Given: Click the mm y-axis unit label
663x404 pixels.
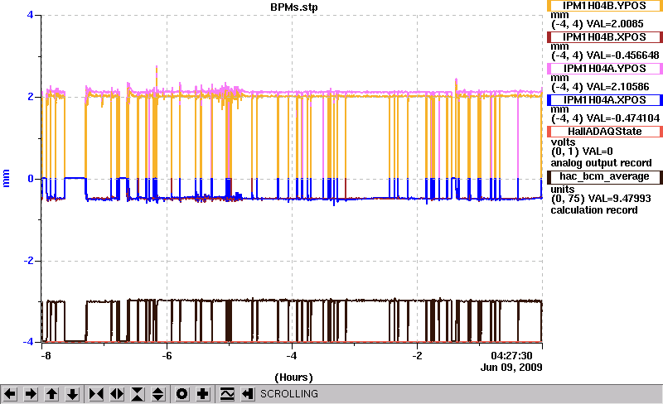Looking at the screenshot, I should (x=6, y=178).
